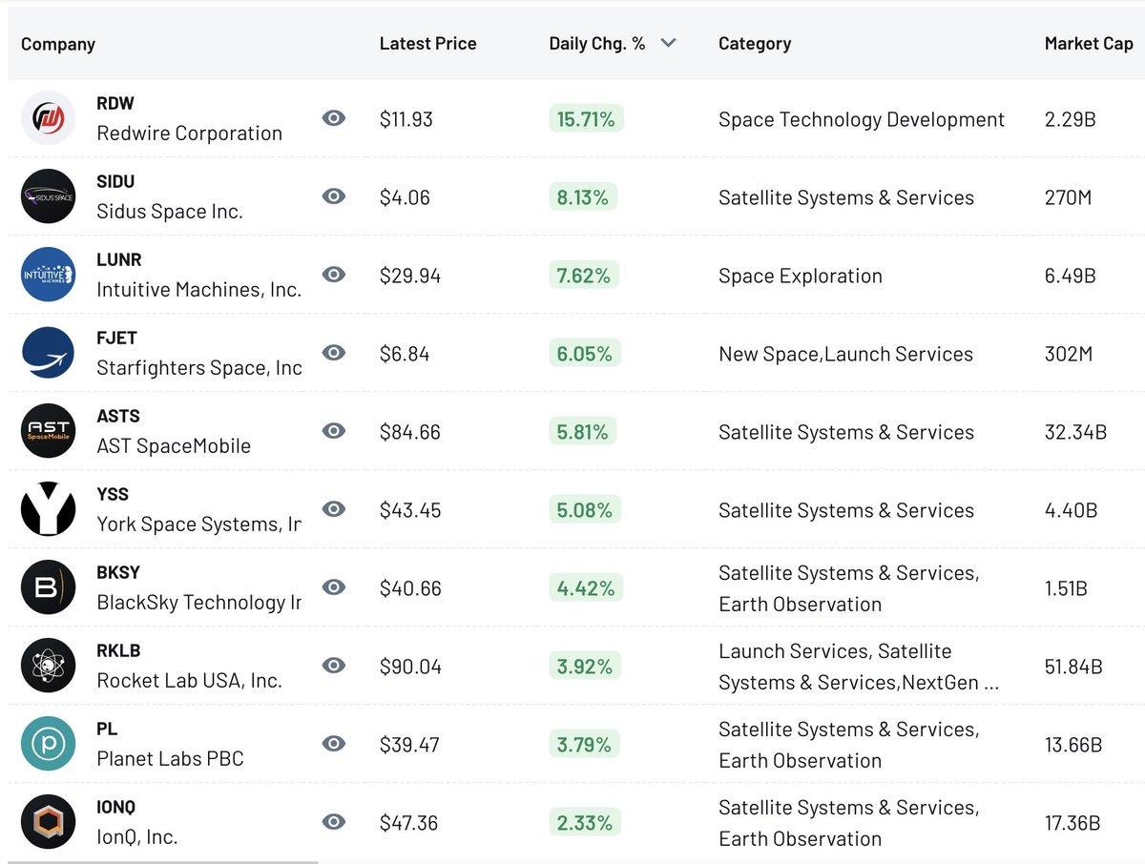1145x864 pixels.
Task: Click the 270M market cap value
Action: (x=1069, y=197)
